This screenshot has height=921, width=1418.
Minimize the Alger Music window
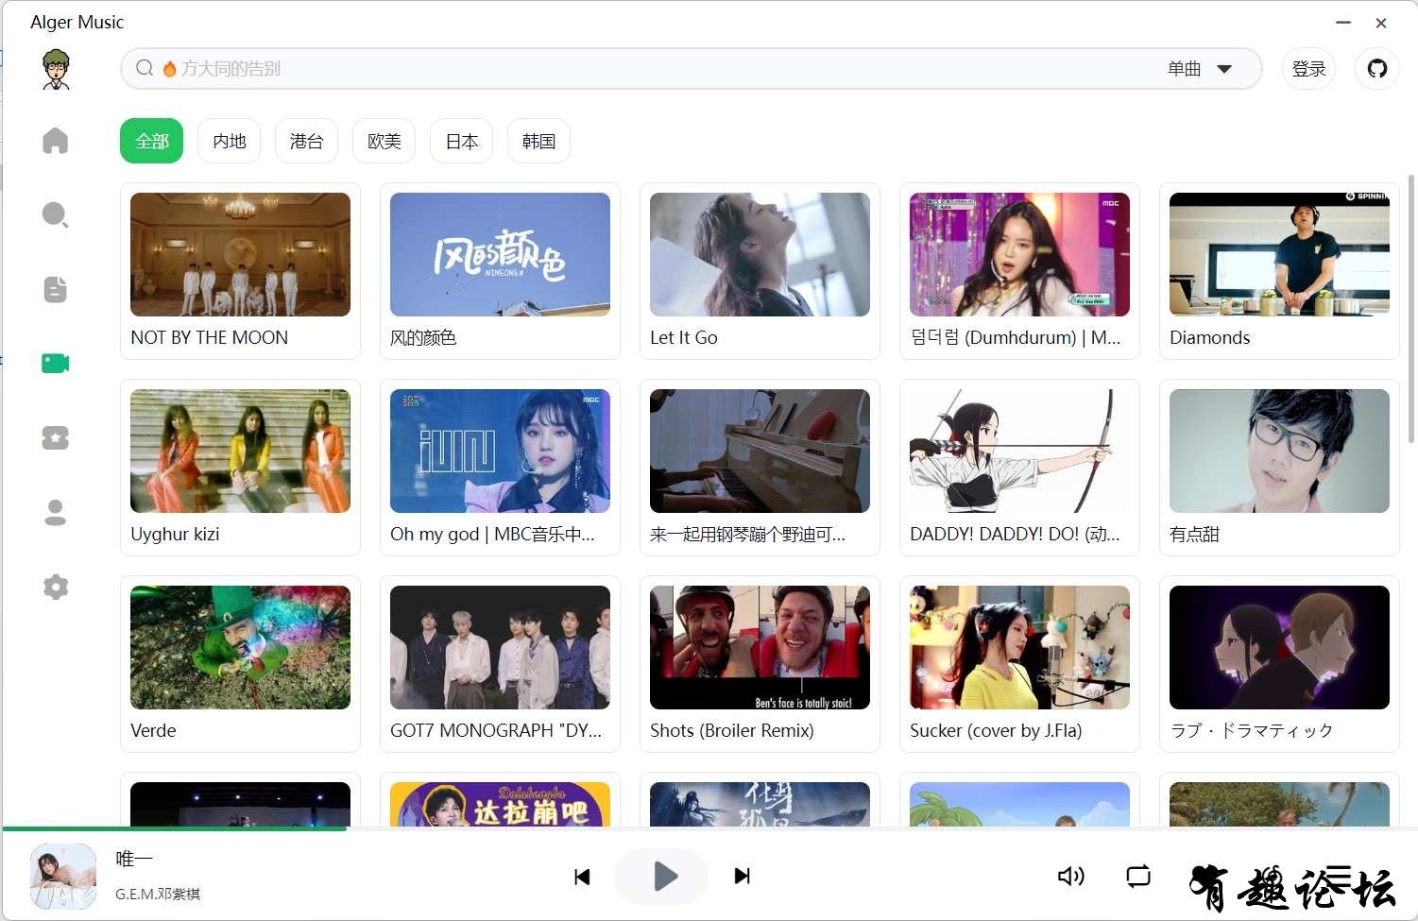[x=1343, y=22]
